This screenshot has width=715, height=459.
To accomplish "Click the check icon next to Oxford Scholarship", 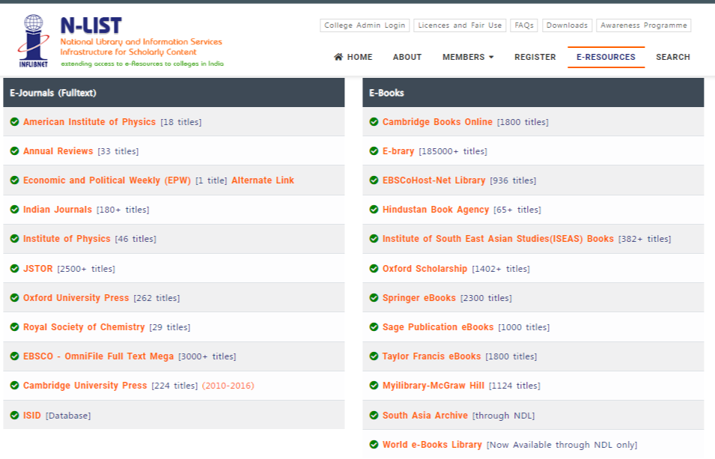I will click(x=374, y=268).
